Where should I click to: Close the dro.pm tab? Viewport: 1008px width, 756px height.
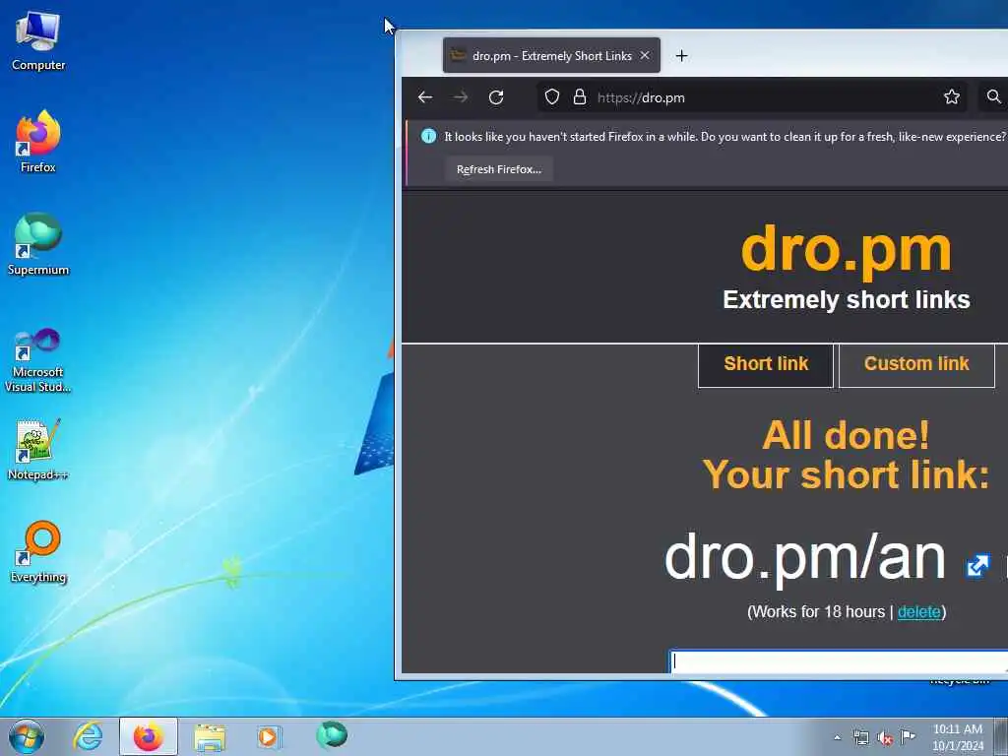645,56
